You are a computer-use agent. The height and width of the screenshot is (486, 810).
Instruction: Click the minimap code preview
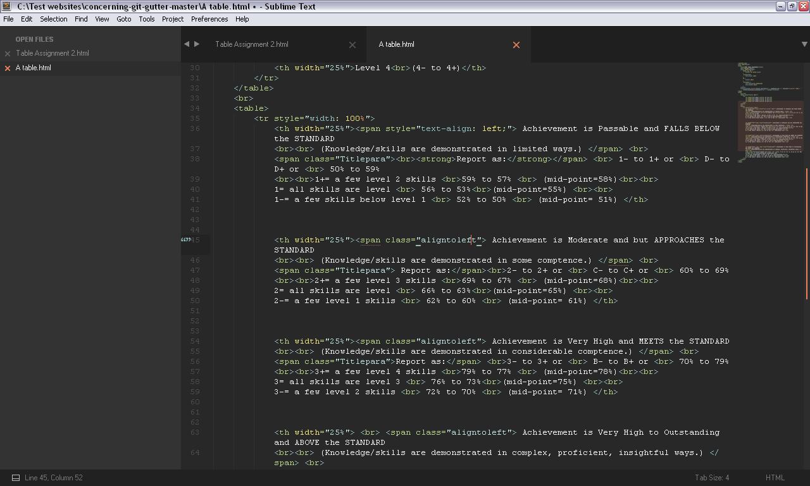pos(769,114)
